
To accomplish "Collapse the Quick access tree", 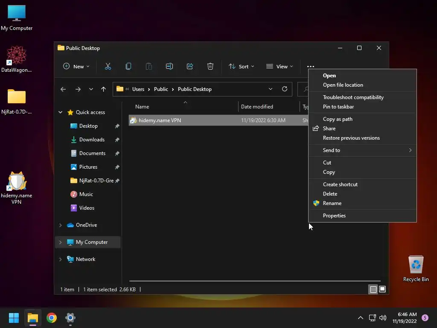I will click(x=60, y=112).
